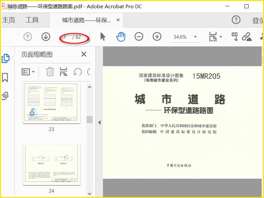The height and width of the screenshot is (198, 264).
Task: Toggle the page thumbnails sidebar icon
Action: tap(6, 58)
